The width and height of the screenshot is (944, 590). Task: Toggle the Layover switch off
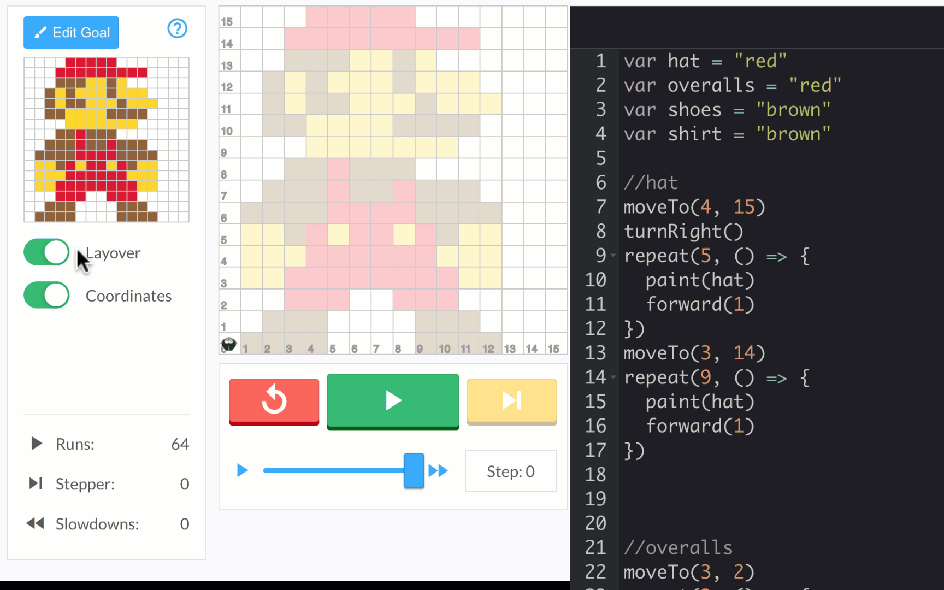pyautogui.click(x=46, y=252)
